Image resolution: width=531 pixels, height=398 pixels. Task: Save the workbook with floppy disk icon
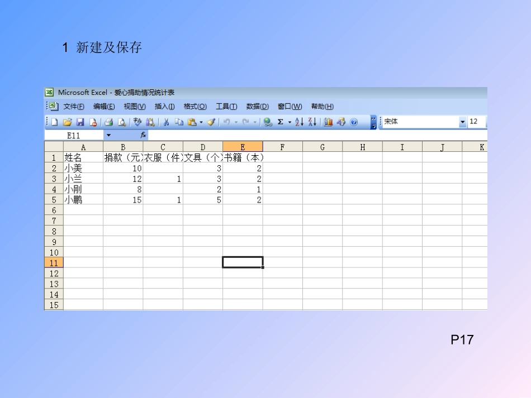tap(80, 122)
